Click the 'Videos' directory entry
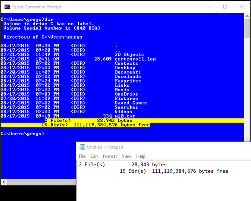 (x=123, y=111)
